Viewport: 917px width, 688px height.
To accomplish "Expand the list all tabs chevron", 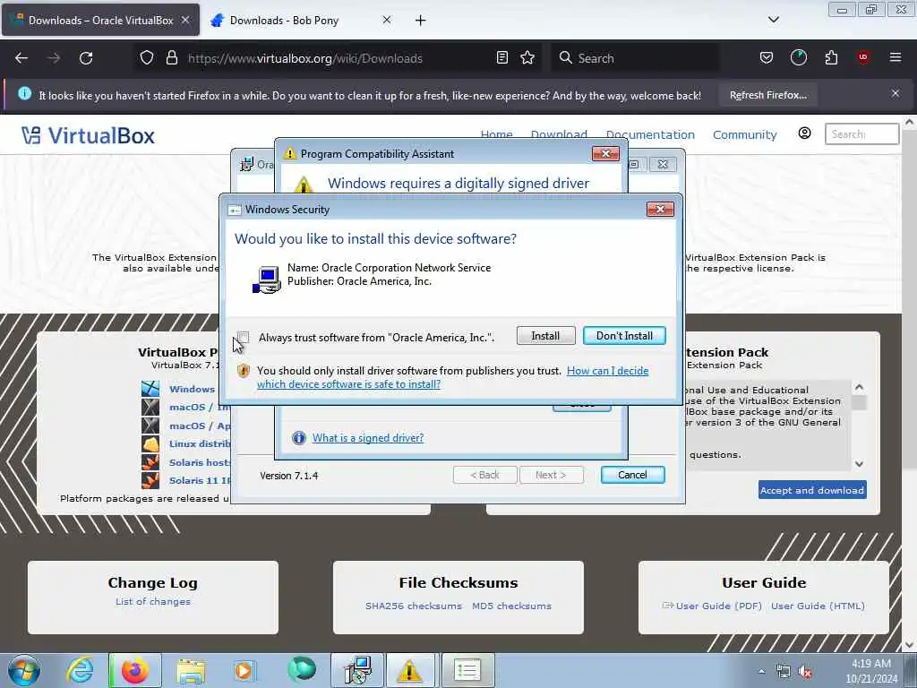I will click(773, 20).
